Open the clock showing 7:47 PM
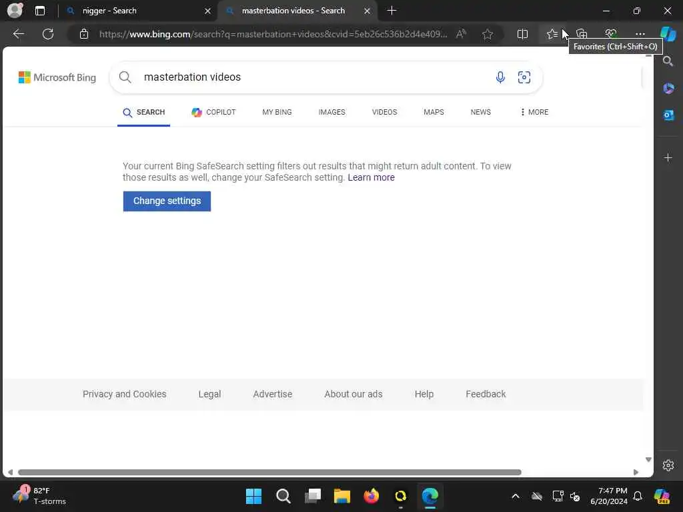This screenshot has width=683, height=512. click(608, 496)
